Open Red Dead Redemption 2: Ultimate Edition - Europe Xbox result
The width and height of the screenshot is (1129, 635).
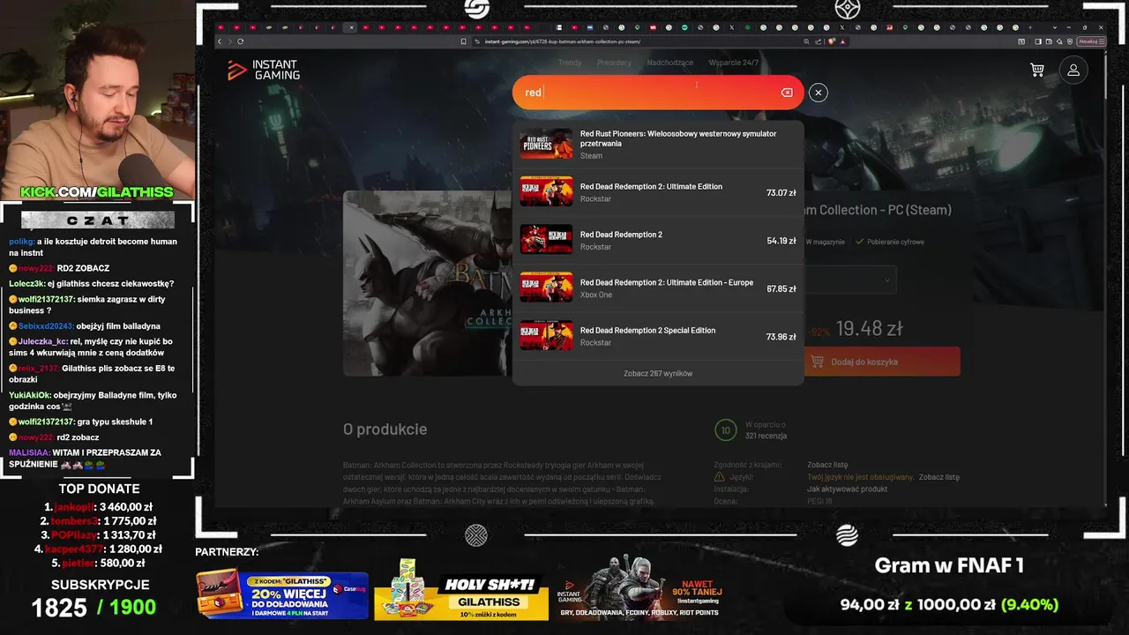point(658,288)
